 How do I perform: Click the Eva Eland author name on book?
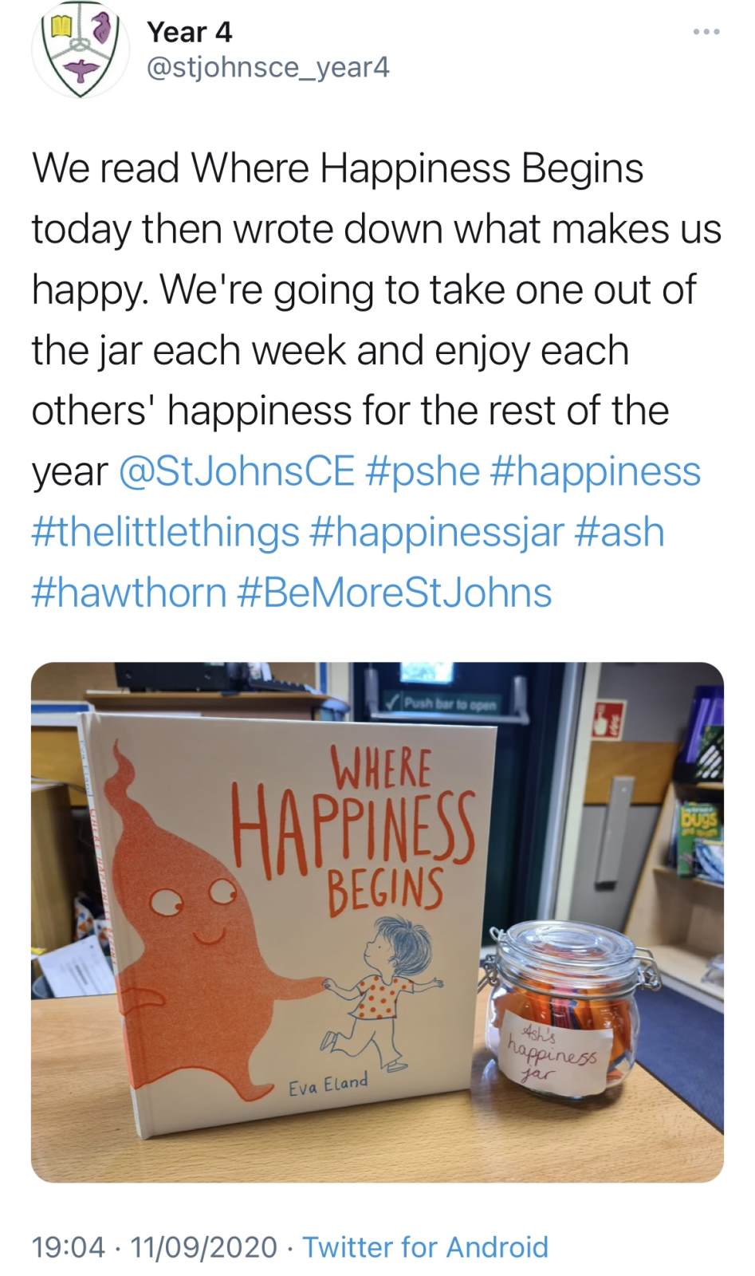[328, 1085]
